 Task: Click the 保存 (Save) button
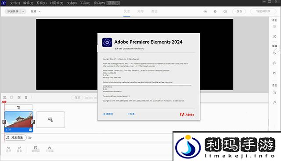pos(239,11)
